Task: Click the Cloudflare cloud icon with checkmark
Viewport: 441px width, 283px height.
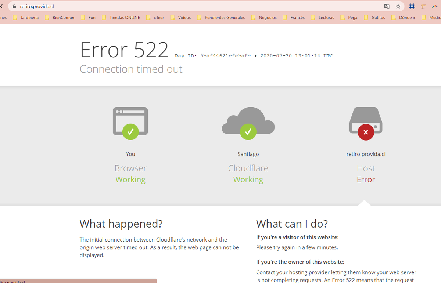Action: coord(248,123)
